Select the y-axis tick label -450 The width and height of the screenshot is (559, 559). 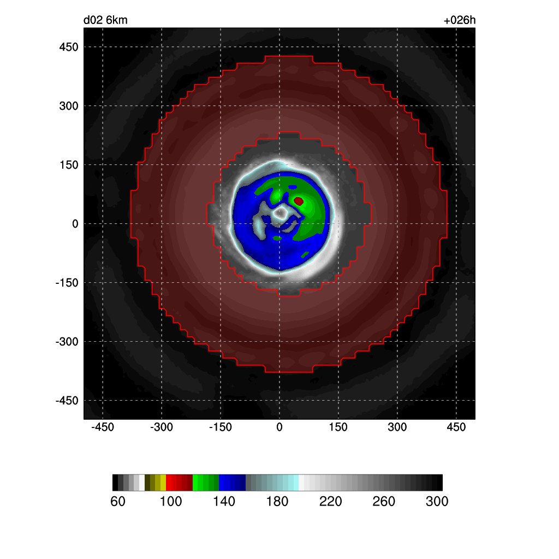click(x=67, y=401)
